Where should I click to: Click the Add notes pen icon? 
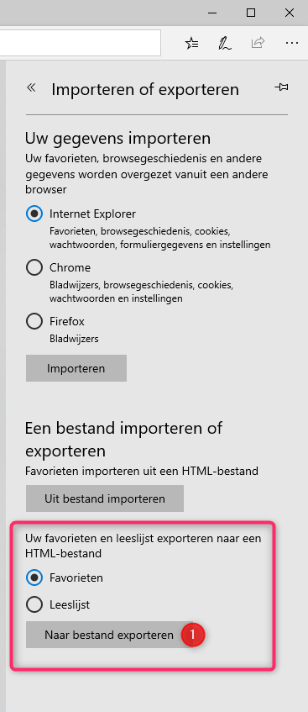[225, 43]
